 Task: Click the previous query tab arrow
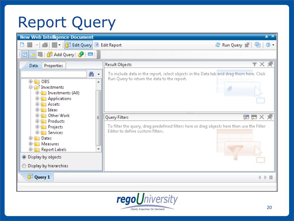tap(260, 177)
